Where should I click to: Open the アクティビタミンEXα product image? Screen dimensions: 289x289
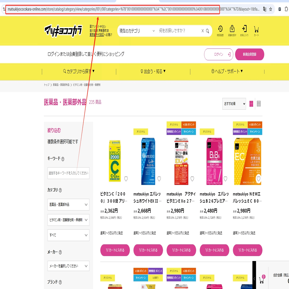pyautogui.click(x=181, y=161)
